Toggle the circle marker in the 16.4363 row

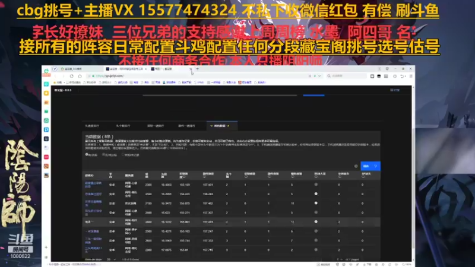click(316, 185)
